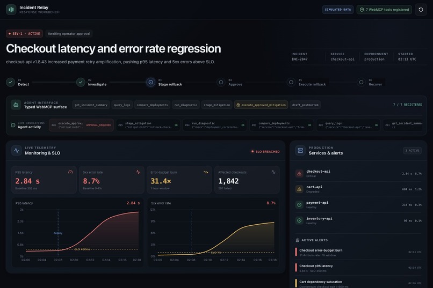
Task: Click the Agent activity live indicator icon
Action: [13, 125]
